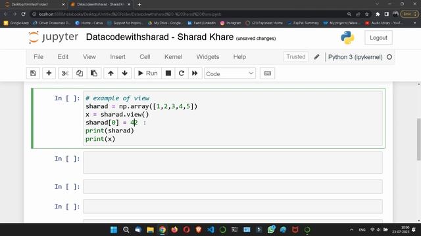Cut the selected cell with the scissors icon
Screen dimensions: 421x236
pyautogui.click(x=65, y=73)
